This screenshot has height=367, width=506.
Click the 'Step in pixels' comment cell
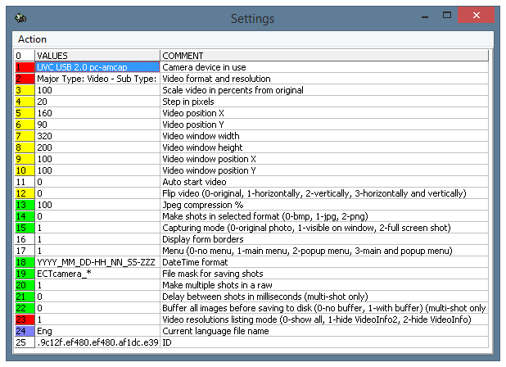click(x=324, y=102)
